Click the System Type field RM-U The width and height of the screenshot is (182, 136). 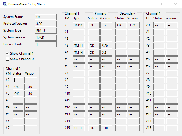coord(45,31)
